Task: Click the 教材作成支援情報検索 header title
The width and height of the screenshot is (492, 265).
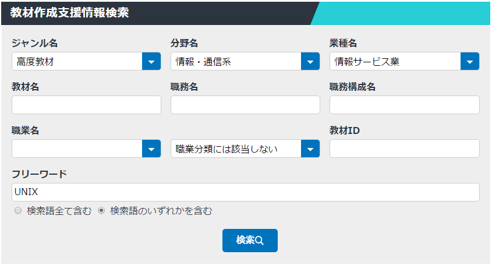Action: (69, 13)
